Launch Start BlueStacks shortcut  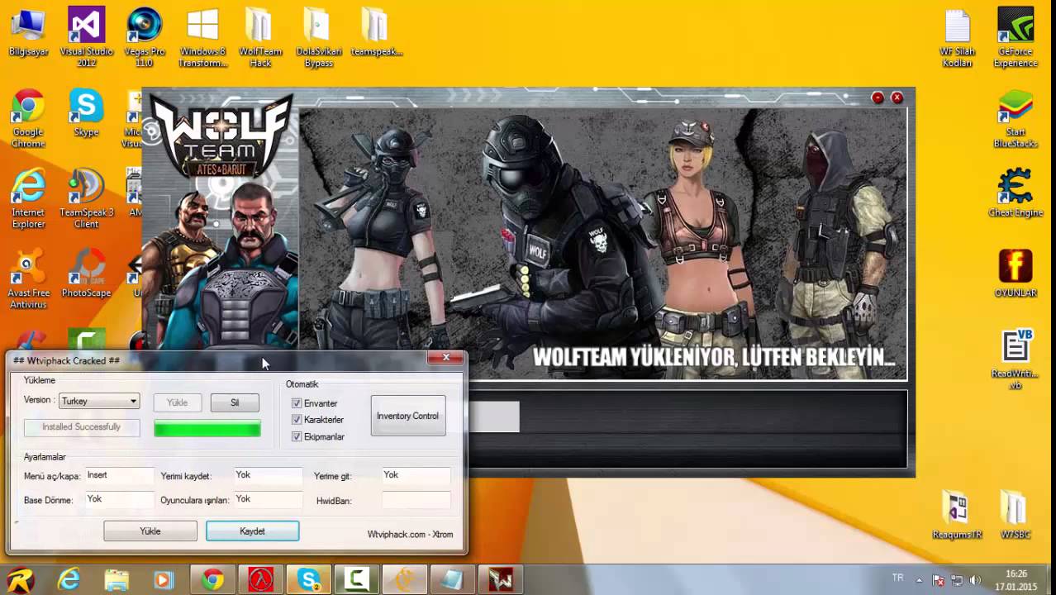(1016, 118)
